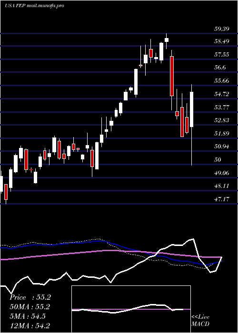Click the 56.6 price axis label
Image resolution: width=238 pixels, height=333 pixels.
(x=220, y=68)
